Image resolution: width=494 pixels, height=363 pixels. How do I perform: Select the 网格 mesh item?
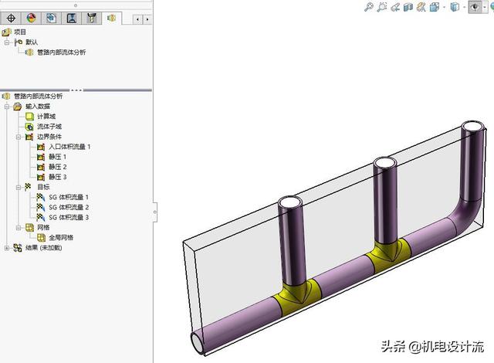(43, 228)
